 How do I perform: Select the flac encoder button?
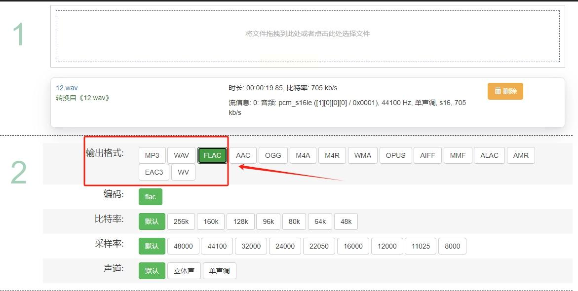[151, 197]
